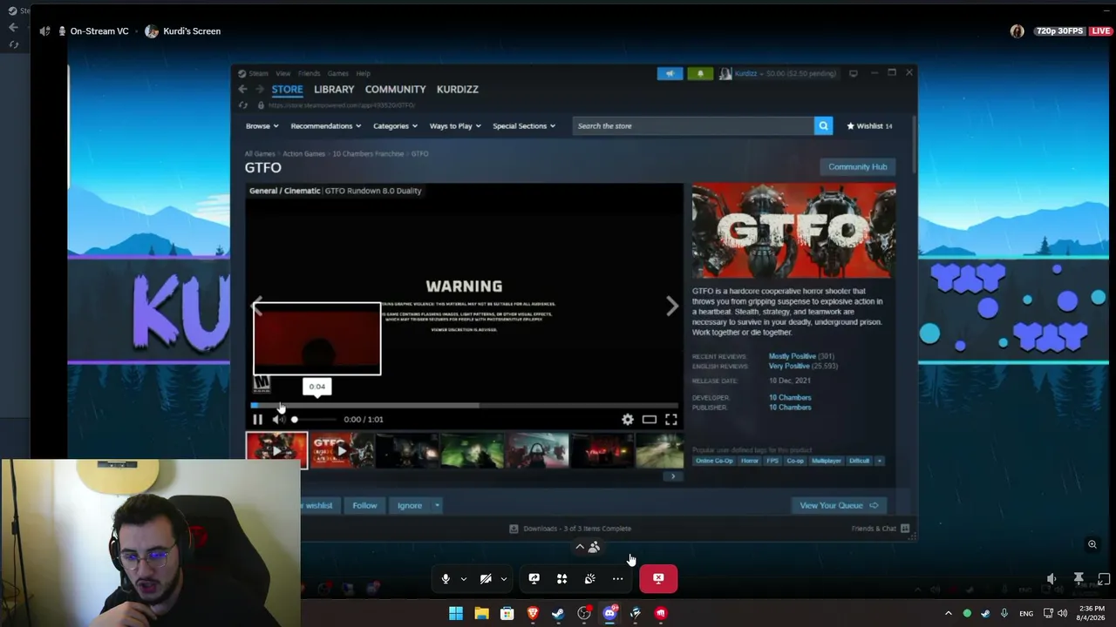Open the Special Sections dropdown
The height and width of the screenshot is (627, 1116).
pyautogui.click(x=524, y=125)
